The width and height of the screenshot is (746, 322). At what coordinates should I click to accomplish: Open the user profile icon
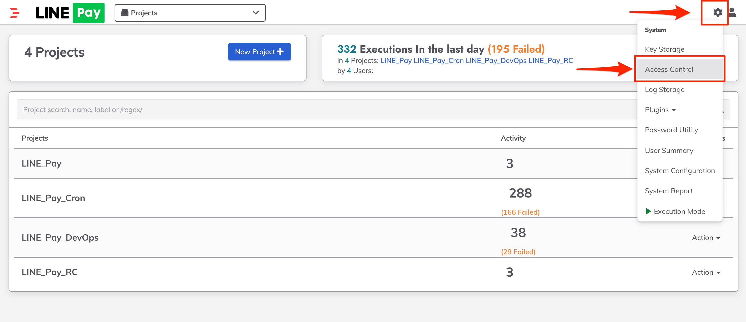pyautogui.click(x=732, y=12)
